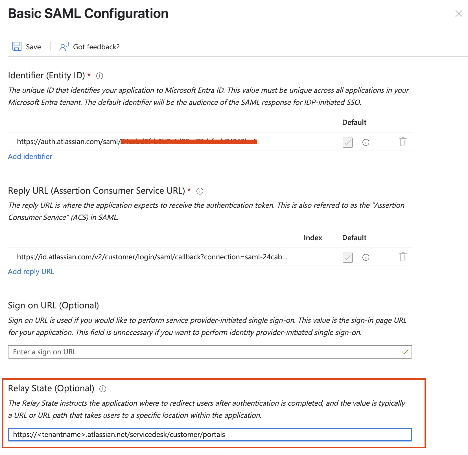Delete the id.atlassian.com reply URL row
Image resolution: width=468 pixels, height=455 pixels.
click(403, 257)
